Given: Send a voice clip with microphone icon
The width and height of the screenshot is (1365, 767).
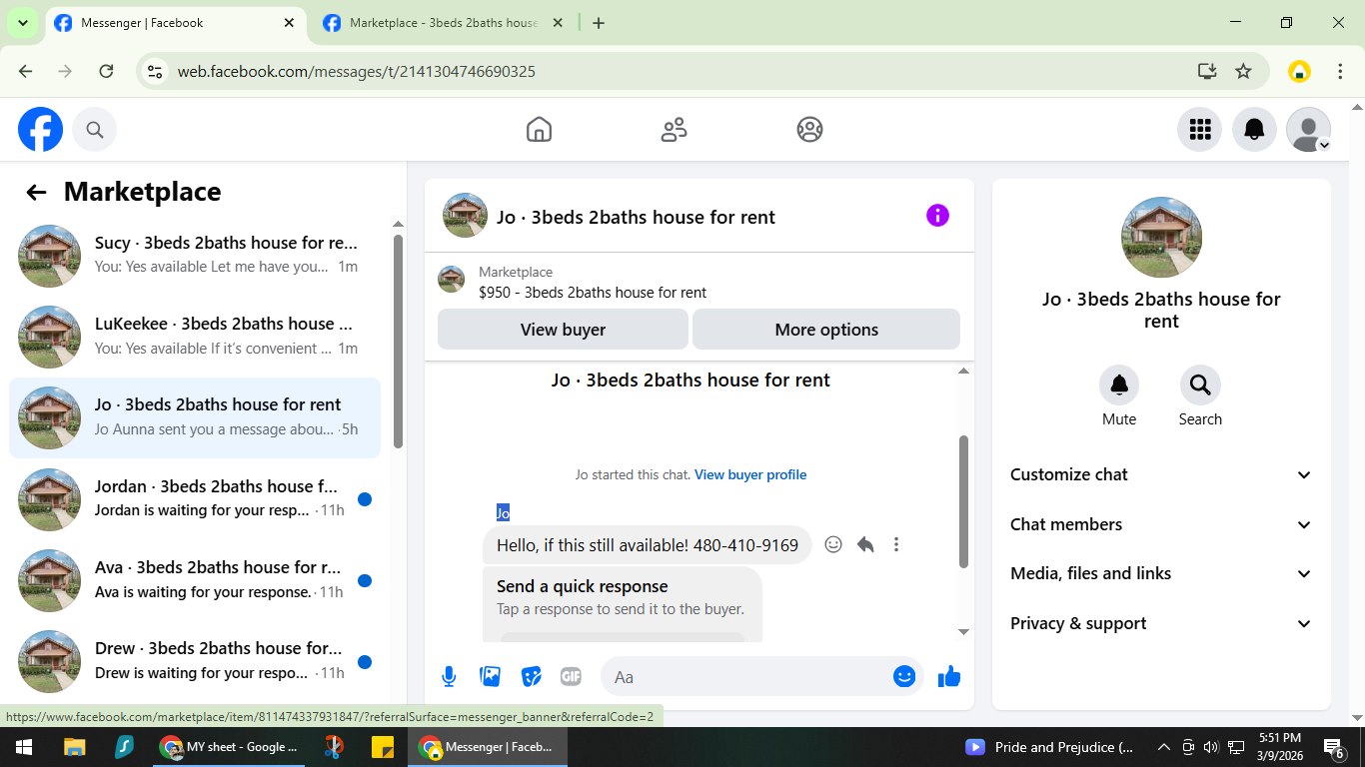Looking at the screenshot, I should pos(449,677).
